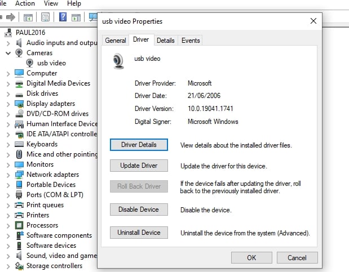The width and height of the screenshot is (349, 272).
Task: Expand the Disk drives node
Action: [8, 94]
